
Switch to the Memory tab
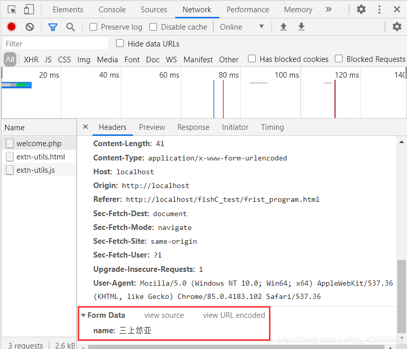298,10
